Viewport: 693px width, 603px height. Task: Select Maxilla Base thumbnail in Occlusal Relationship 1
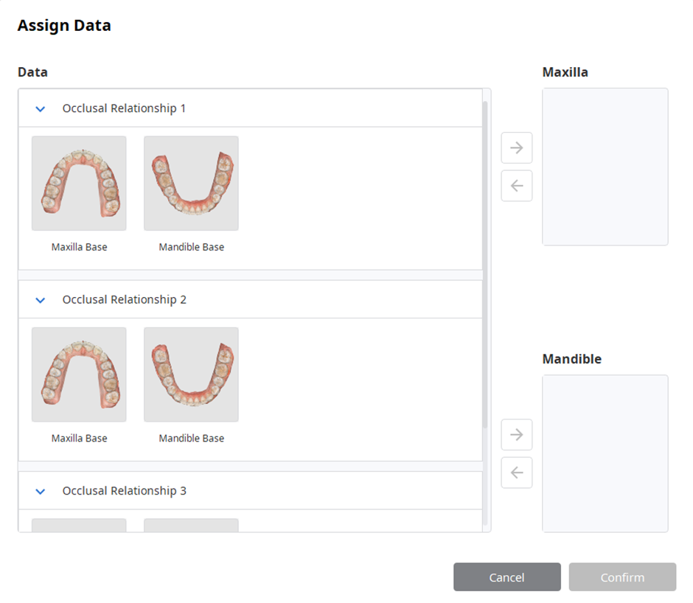pyautogui.click(x=79, y=183)
